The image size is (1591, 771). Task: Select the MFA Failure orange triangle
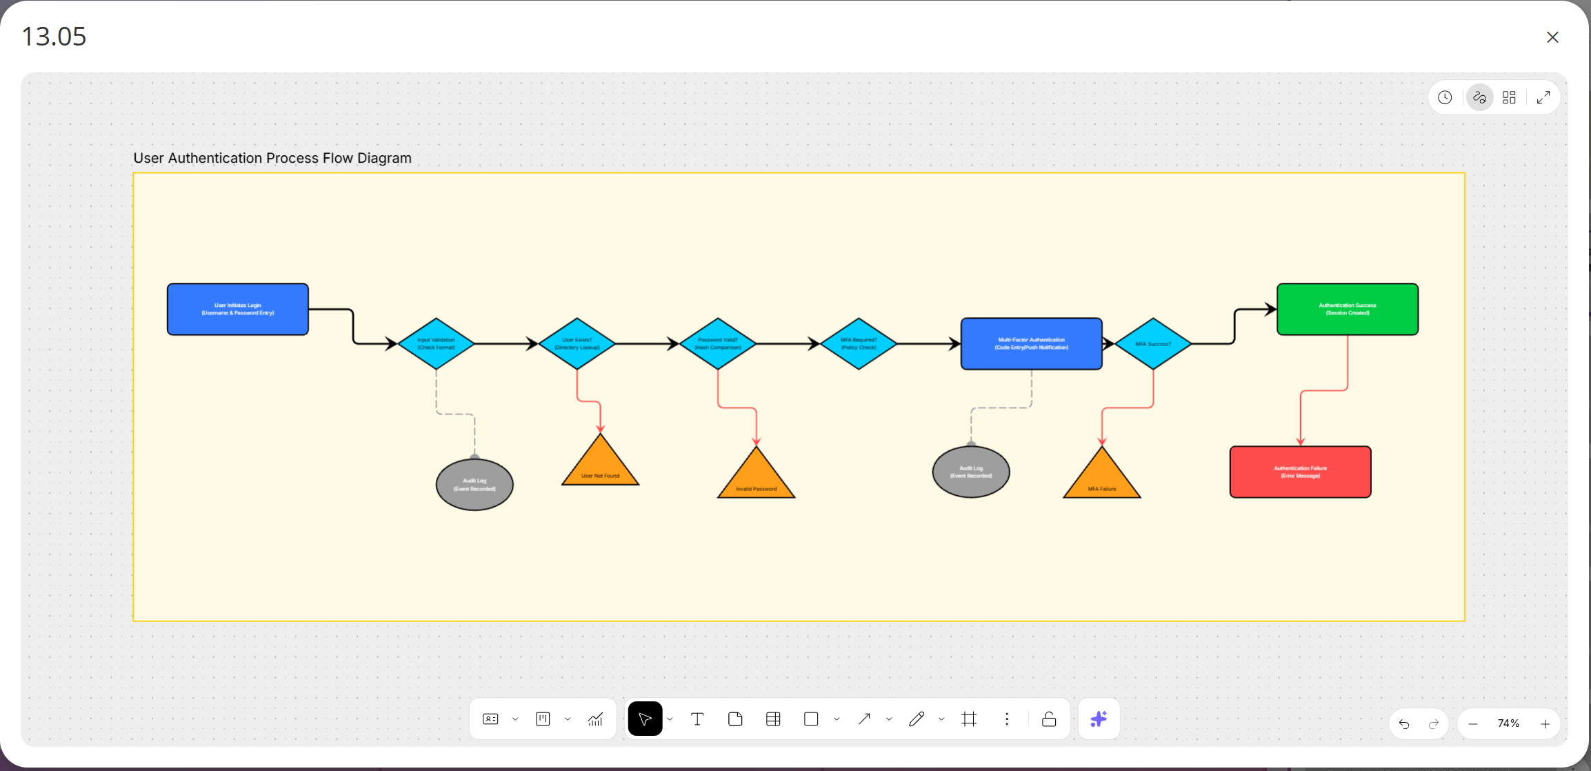[x=1102, y=479]
